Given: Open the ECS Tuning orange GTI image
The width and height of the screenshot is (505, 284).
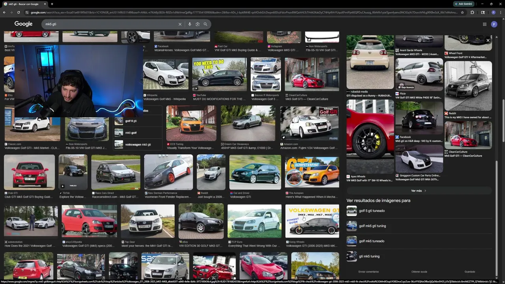Looking at the screenshot, I should tap(191, 123).
